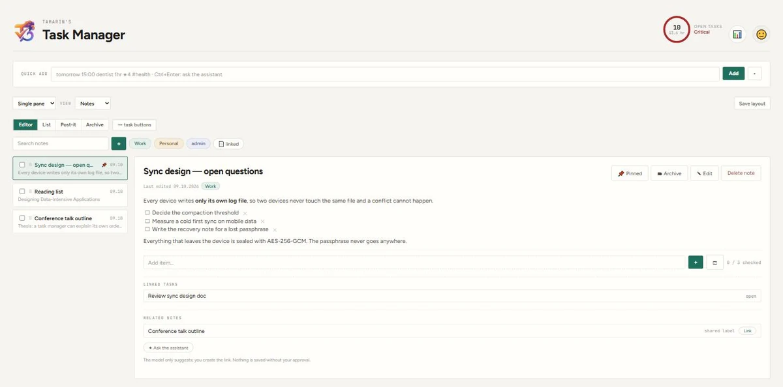
Task: Edit the Sync design note
Action: (x=704, y=173)
